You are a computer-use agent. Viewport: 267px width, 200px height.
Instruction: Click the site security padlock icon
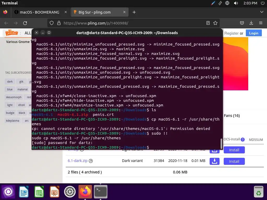[x=59, y=23]
